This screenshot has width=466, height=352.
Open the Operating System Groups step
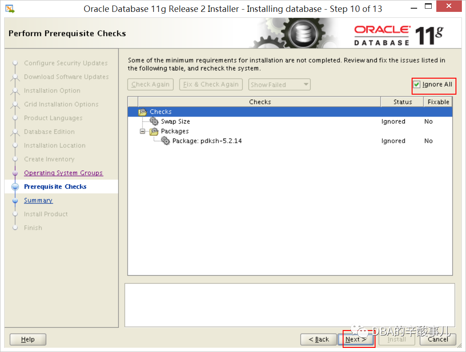click(x=64, y=173)
